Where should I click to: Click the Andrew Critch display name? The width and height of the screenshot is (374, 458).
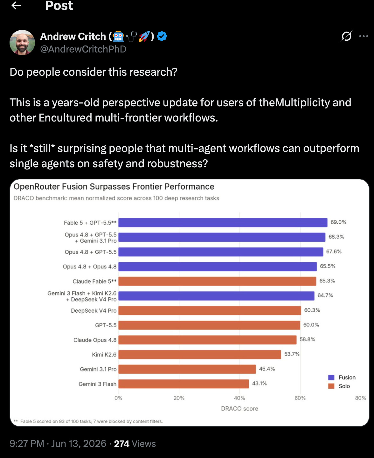(x=73, y=37)
